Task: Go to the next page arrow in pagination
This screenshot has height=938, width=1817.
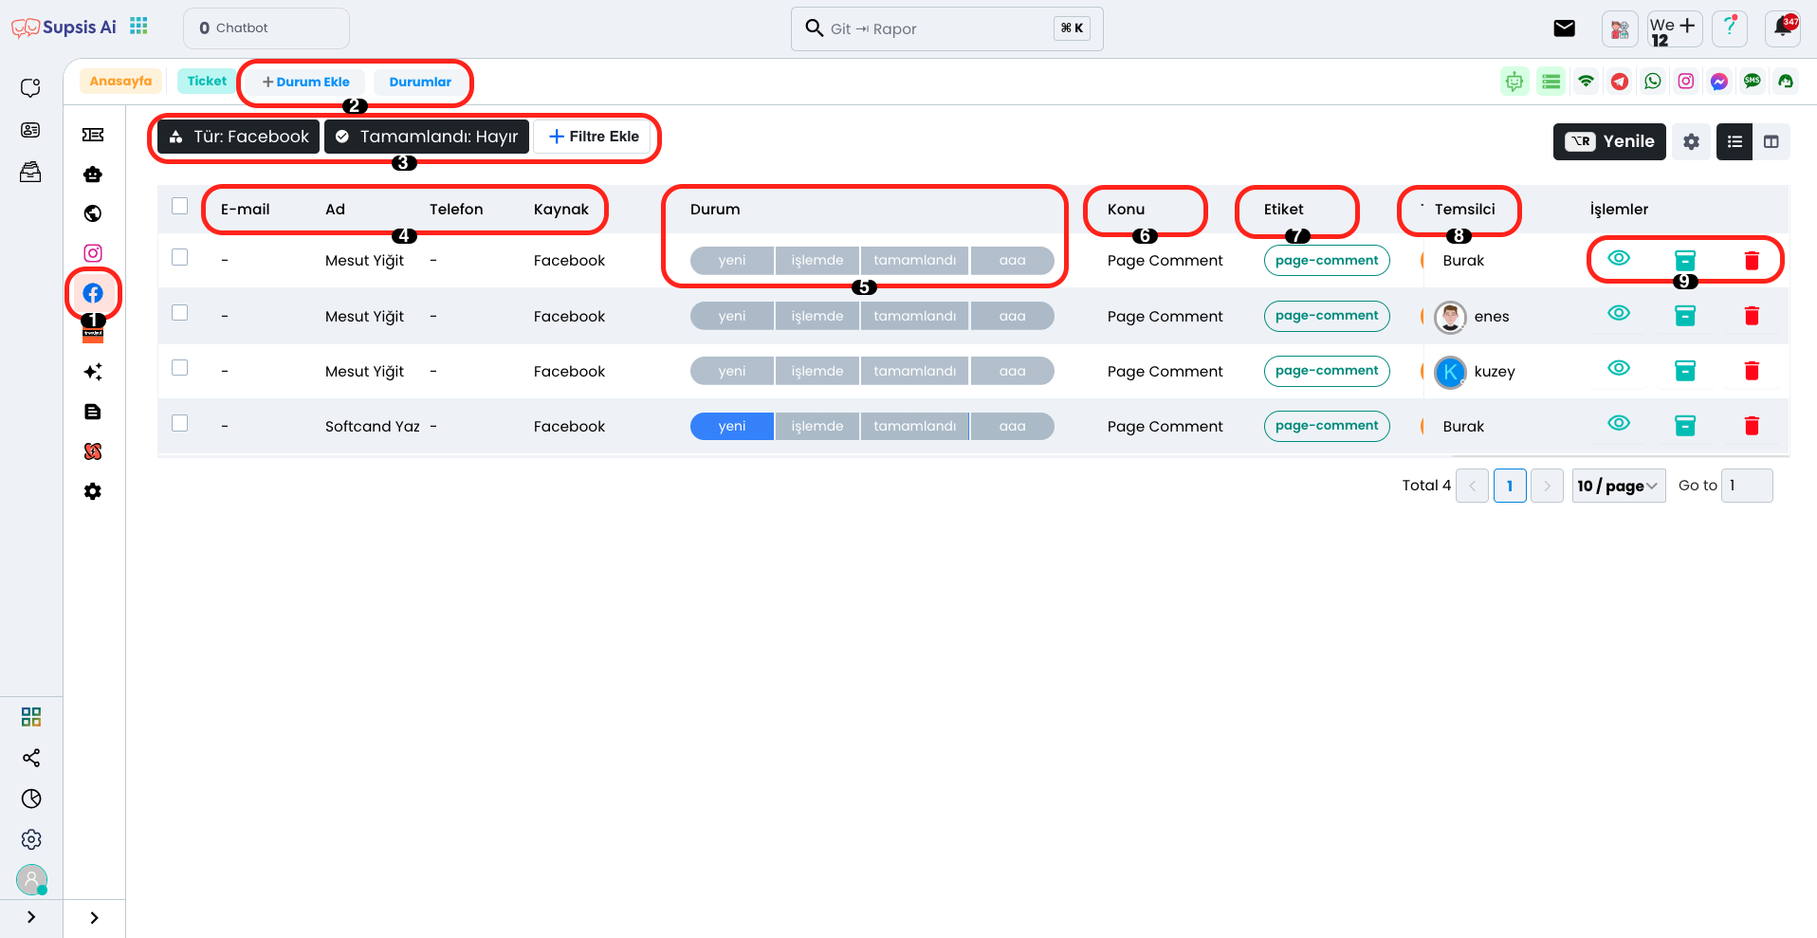Action: (1547, 486)
